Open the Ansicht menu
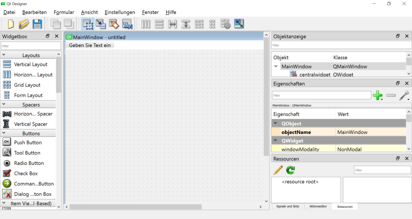 (89, 12)
